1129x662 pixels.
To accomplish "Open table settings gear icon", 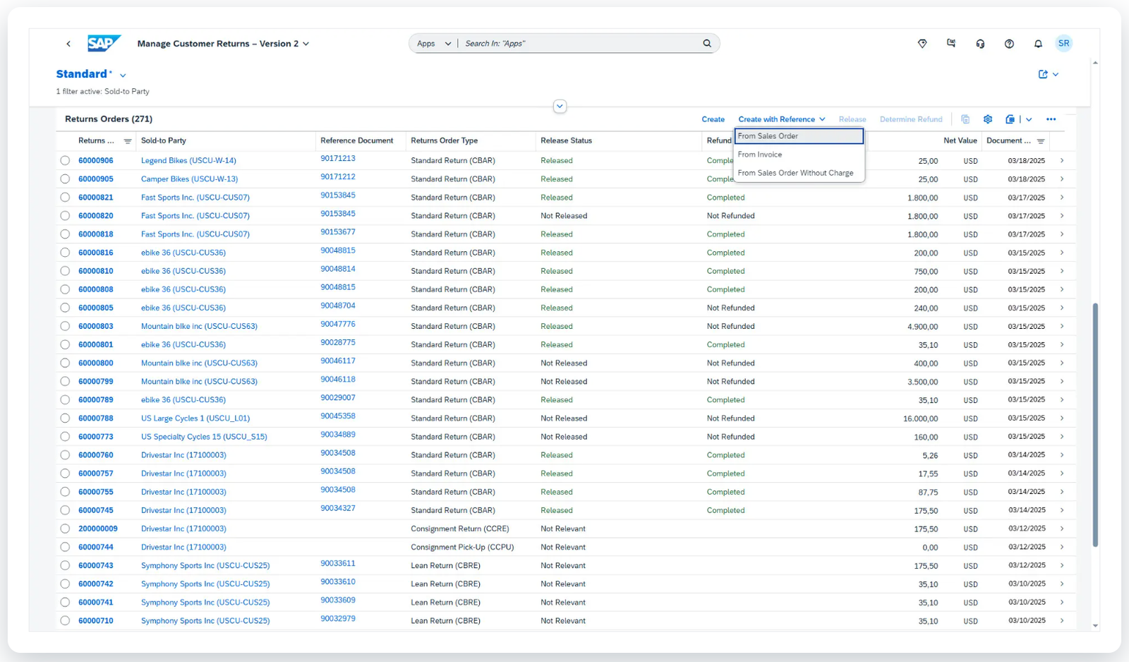I will pyautogui.click(x=988, y=119).
